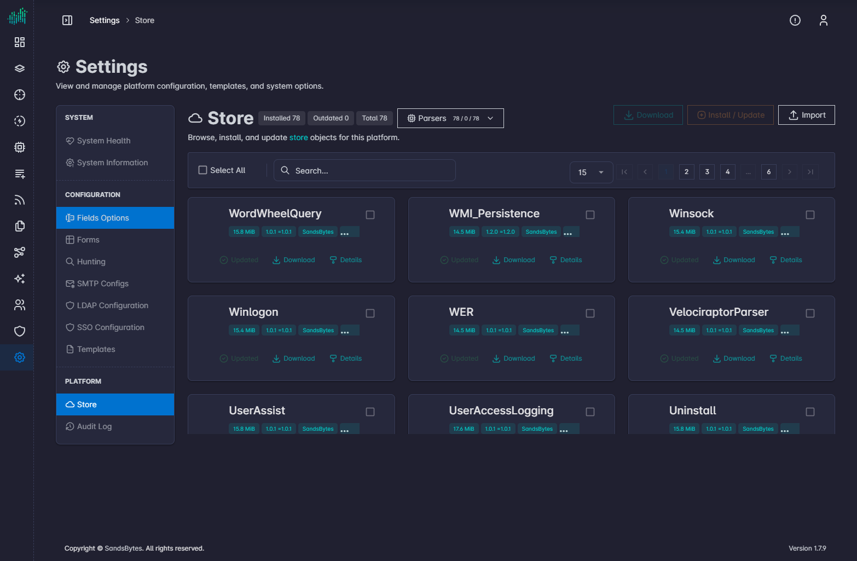
Task: Open Audit Log page
Action: 115,426
